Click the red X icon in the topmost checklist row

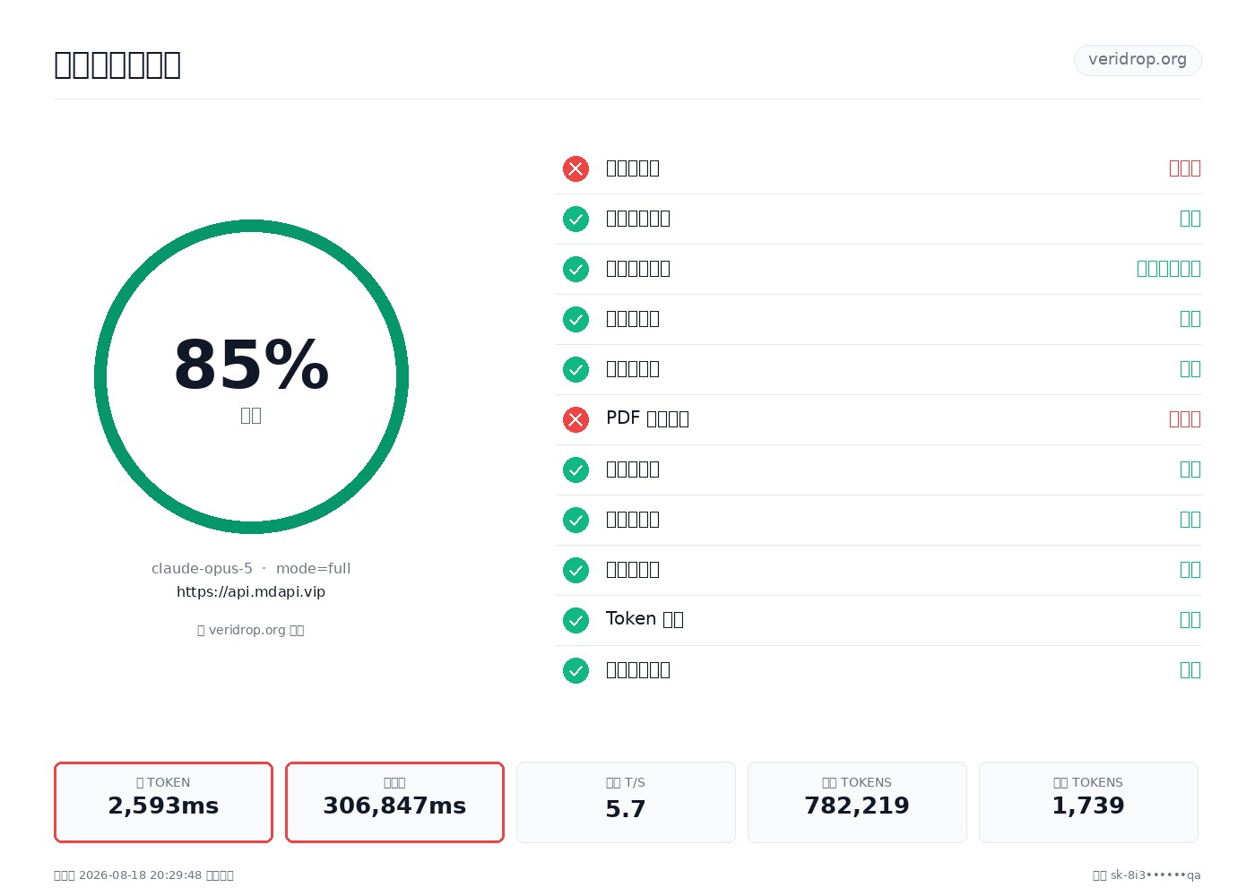pyautogui.click(x=576, y=168)
